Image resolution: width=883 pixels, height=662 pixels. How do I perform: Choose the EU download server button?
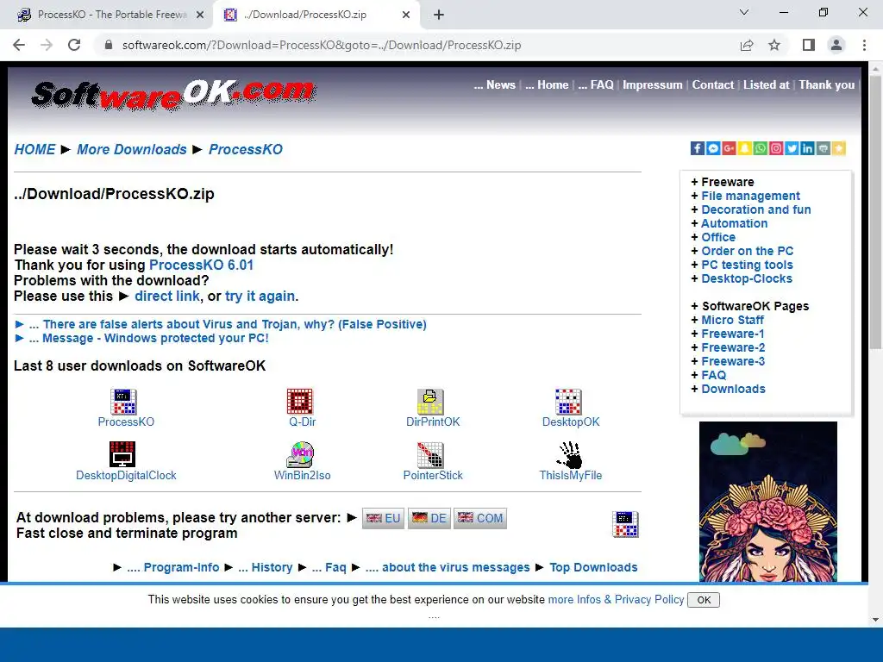point(383,518)
